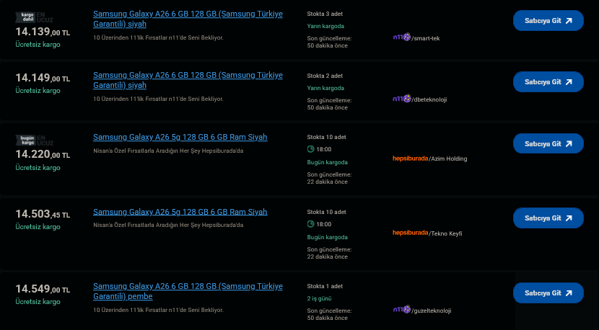Click 'Stokta 2 adet' stock text

(325, 76)
